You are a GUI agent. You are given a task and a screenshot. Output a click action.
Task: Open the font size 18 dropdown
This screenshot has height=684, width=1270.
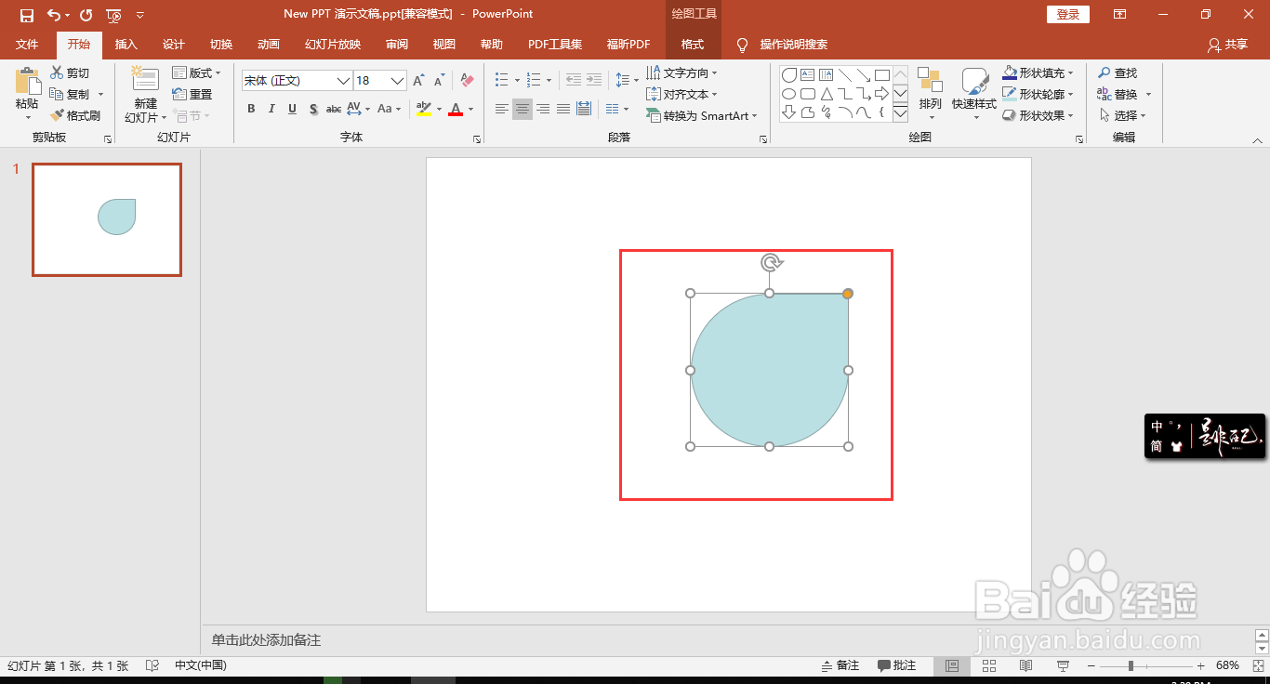398,81
